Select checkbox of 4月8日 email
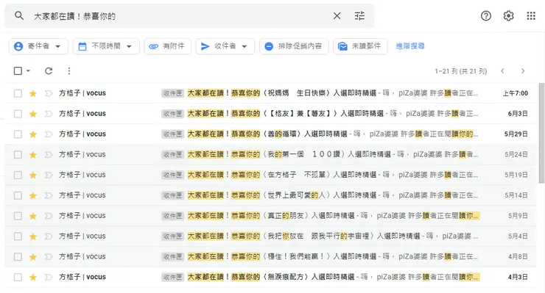Screen dimensions: 545x293 pos(18,257)
